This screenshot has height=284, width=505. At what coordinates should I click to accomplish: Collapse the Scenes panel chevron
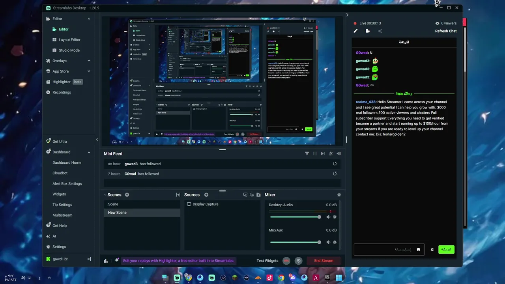point(105,195)
